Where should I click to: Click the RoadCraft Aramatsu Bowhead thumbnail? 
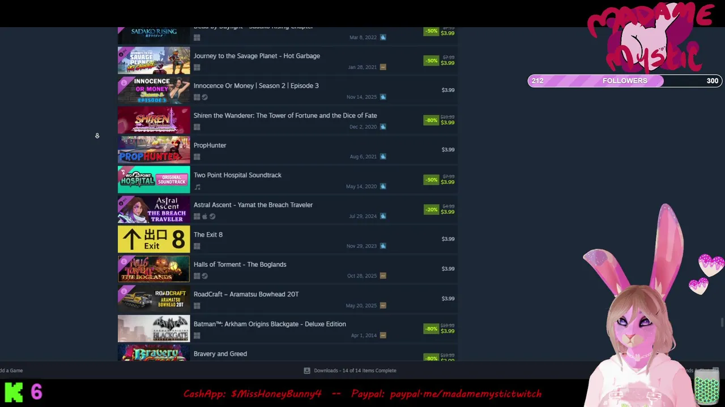click(154, 299)
